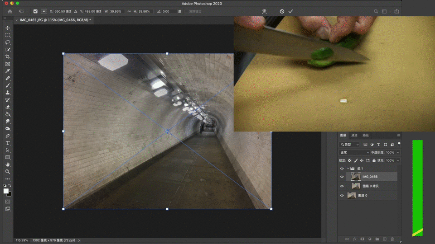435x244 pixels.
Task: Choose the Horizontal Type tool
Action: coord(8,143)
